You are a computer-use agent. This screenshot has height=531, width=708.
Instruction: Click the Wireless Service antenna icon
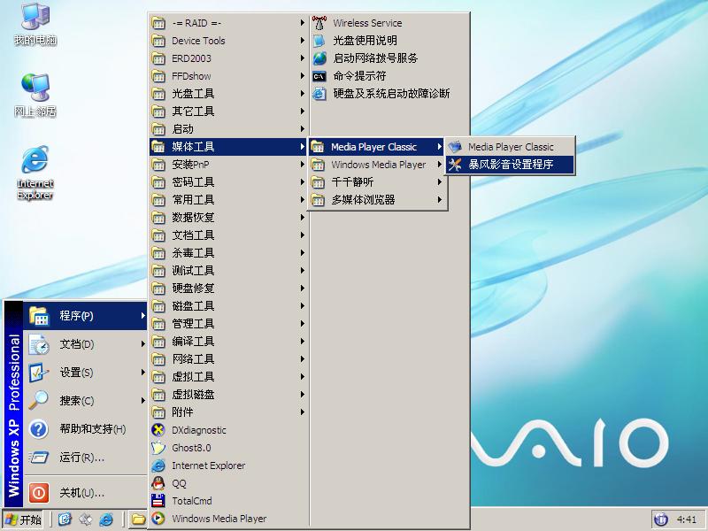319,23
